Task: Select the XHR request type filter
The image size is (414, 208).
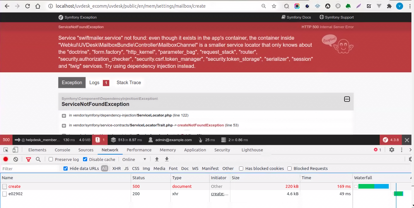Action: tap(117, 169)
